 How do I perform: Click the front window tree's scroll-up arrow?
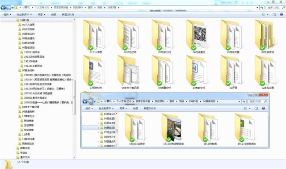116,114
